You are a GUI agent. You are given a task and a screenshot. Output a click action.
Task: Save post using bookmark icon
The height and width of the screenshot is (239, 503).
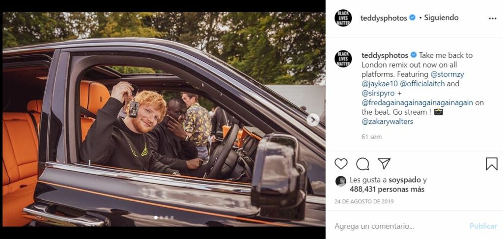[x=491, y=164]
